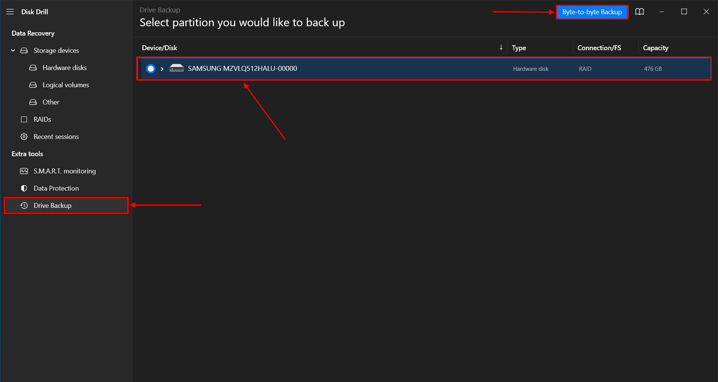Select Storage devices in the sidebar

point(56,50)
